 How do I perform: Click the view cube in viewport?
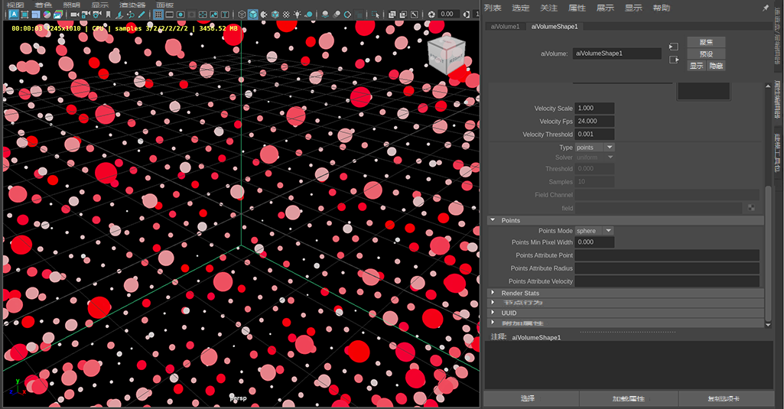click(447, 54)
